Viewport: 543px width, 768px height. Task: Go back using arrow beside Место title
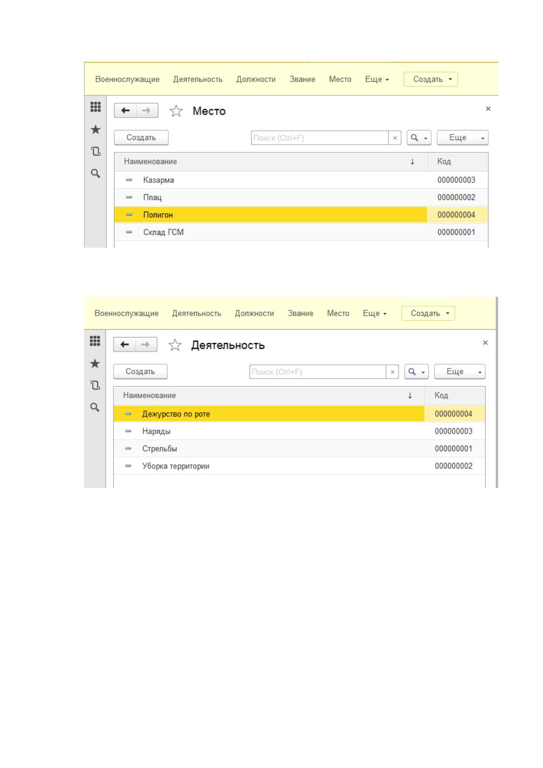tap(125, 110)
